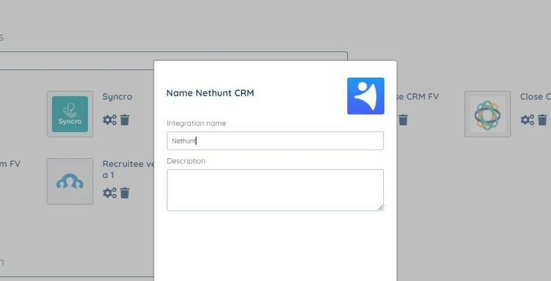Click the Syncro logo thumbnail
The height and width of the screenshot is (281, 551).
point(70,114)
